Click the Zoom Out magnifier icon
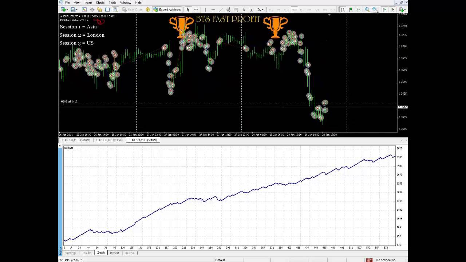Viewport: 466px width, 262px height. (x=375, y=9)
